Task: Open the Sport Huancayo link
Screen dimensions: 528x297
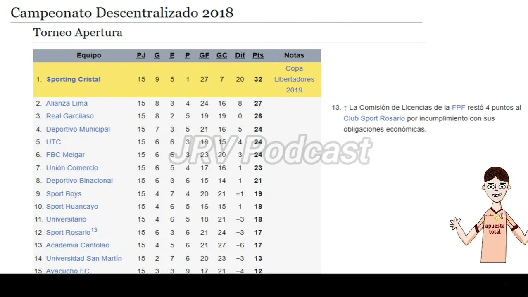Action: pos(72,207)
